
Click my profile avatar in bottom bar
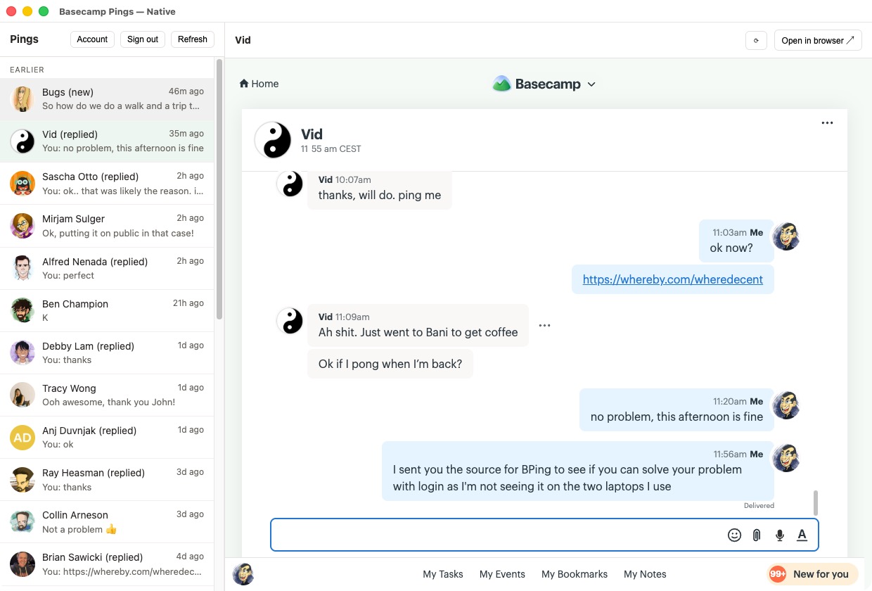pyautogui.click(x=243, y=574)
